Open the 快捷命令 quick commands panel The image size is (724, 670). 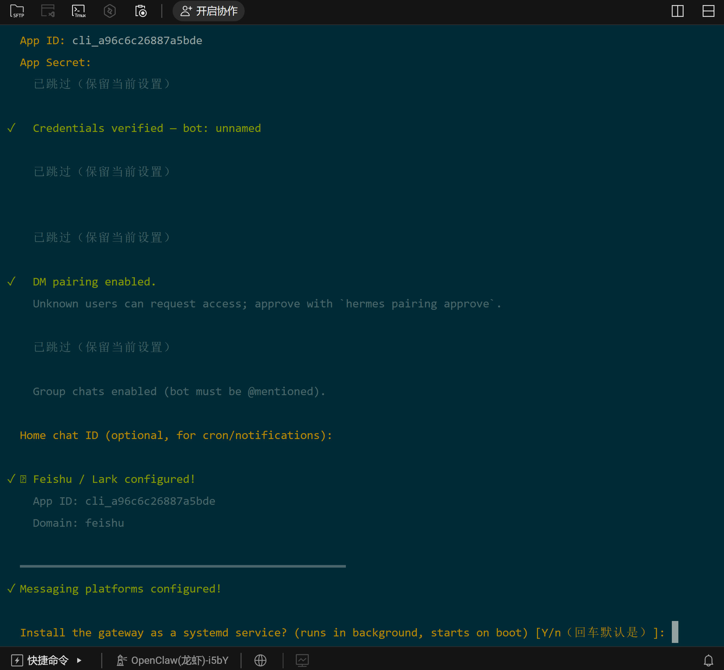click(x=48, y=660)
